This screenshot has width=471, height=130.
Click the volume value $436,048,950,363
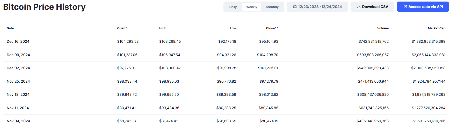(373, 121)
